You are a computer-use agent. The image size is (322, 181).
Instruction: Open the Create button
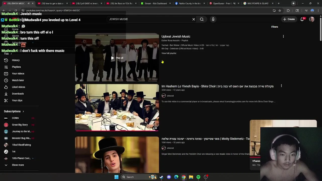(x=289, y=19)
